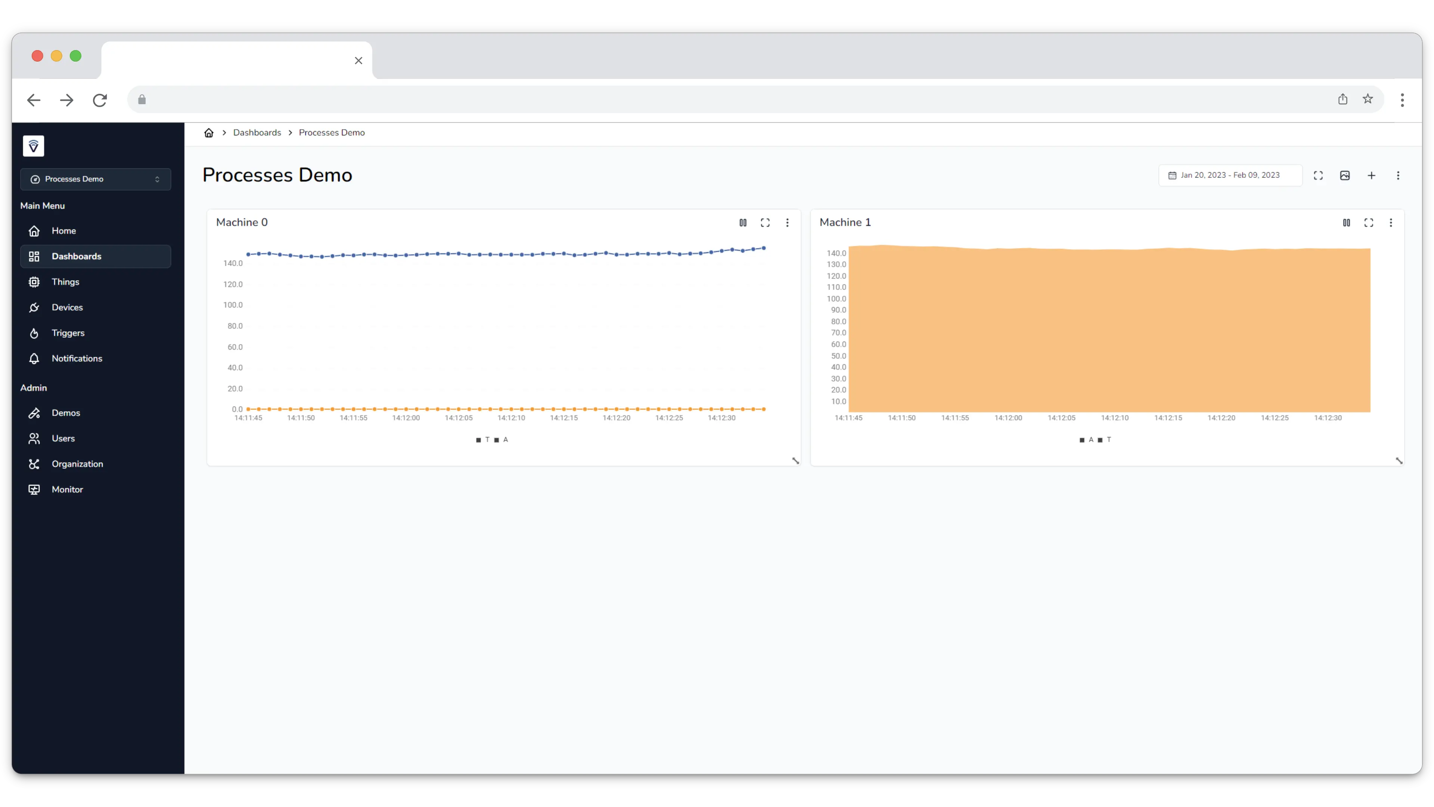The image size is (1434, 807).
Task: Open the Notifications section
Action: click(76, 359)
